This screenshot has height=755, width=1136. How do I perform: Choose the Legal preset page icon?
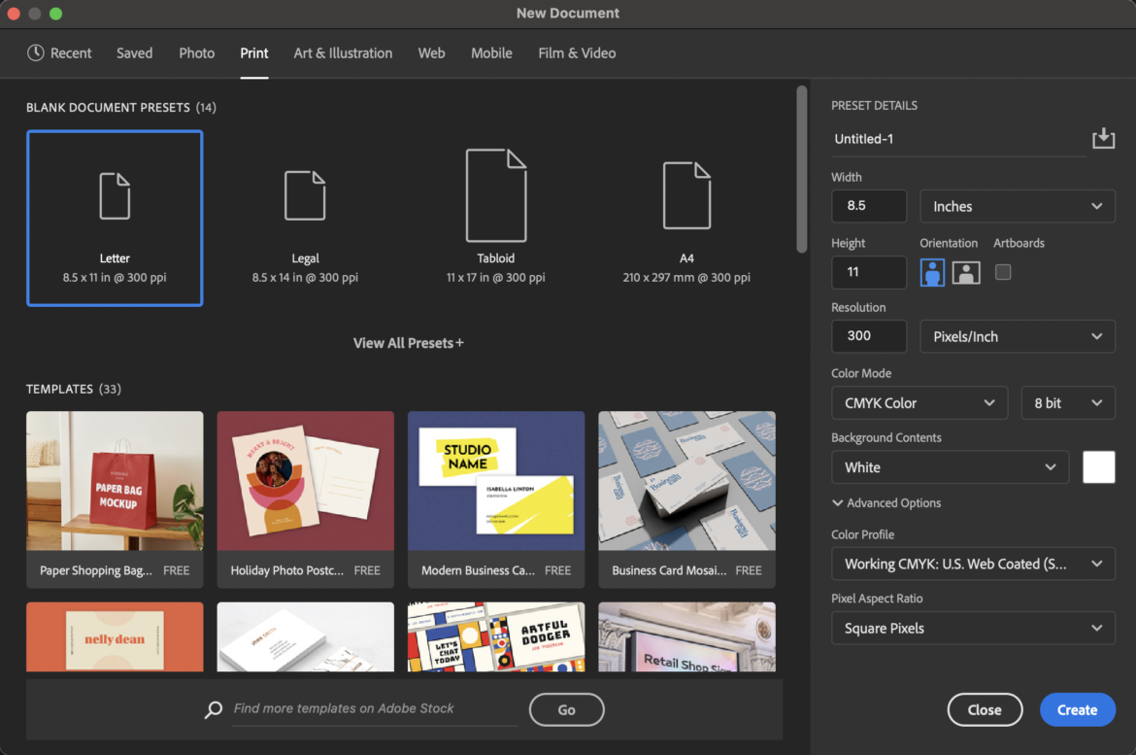pos(305,195)
